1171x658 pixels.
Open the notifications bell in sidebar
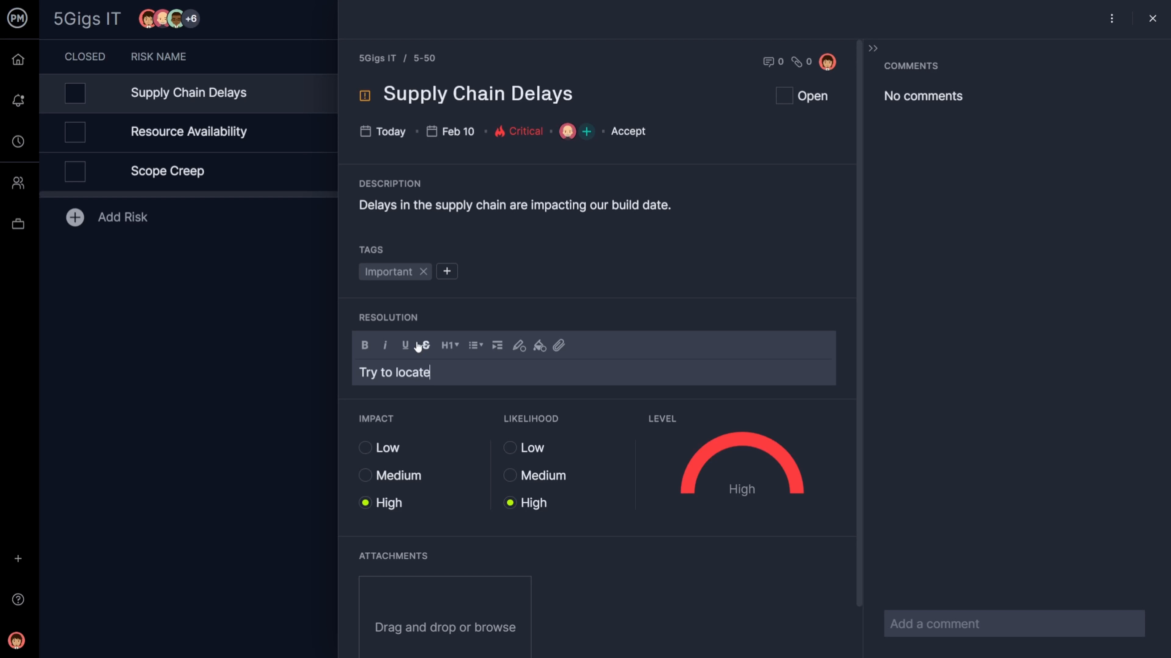[18, 100]
